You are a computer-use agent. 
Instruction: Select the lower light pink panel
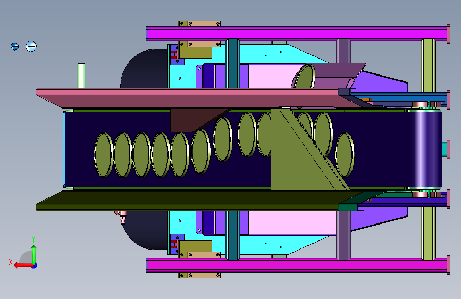292,222
